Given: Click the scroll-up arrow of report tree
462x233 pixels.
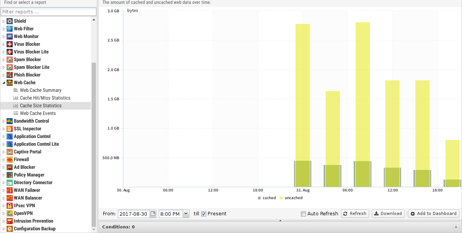Looking at the screenshot, I should pyautogui.click(x=94, y=20).
